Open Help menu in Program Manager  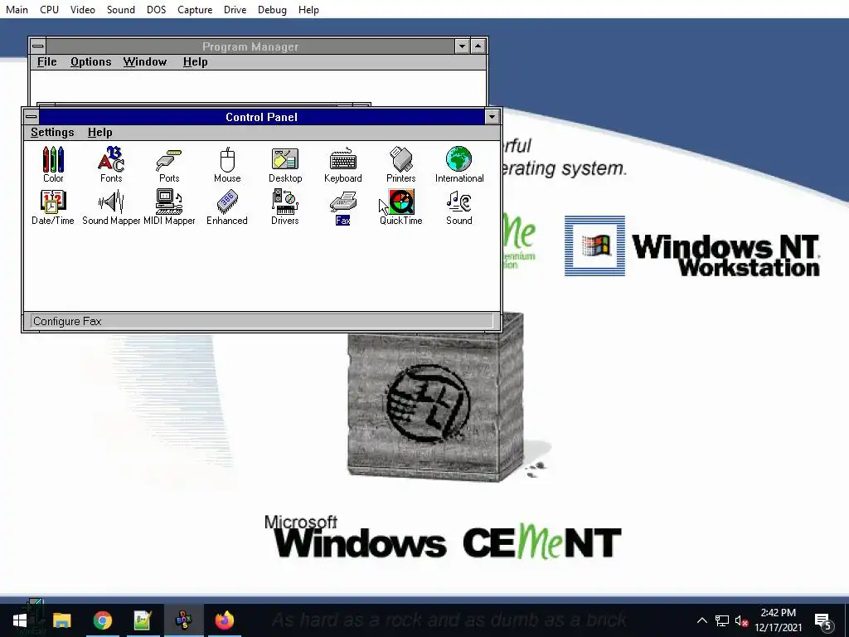(x=196, y=61)
